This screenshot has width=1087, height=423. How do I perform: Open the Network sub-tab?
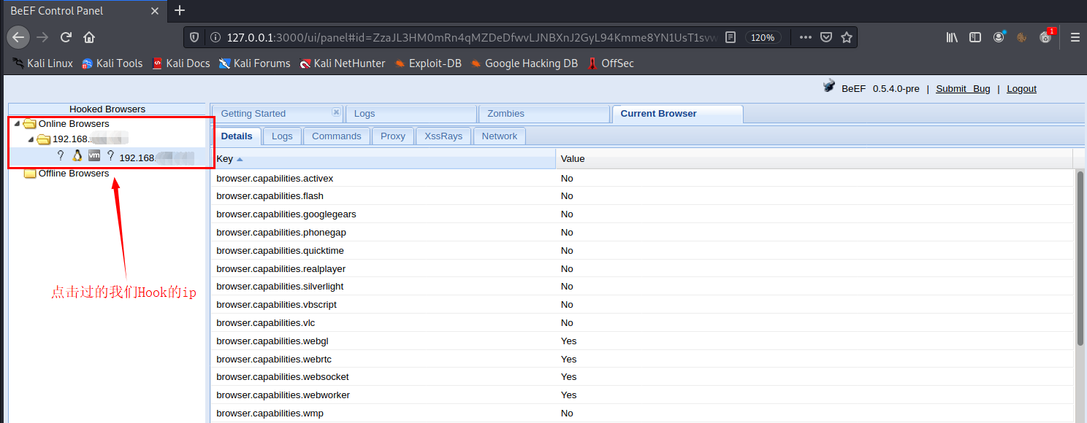pos(500,136)
